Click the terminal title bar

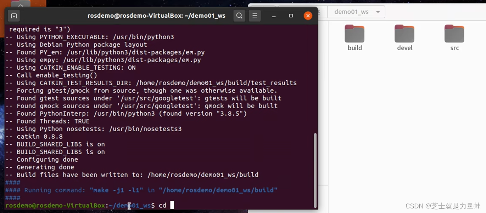(x=156, y=16)
